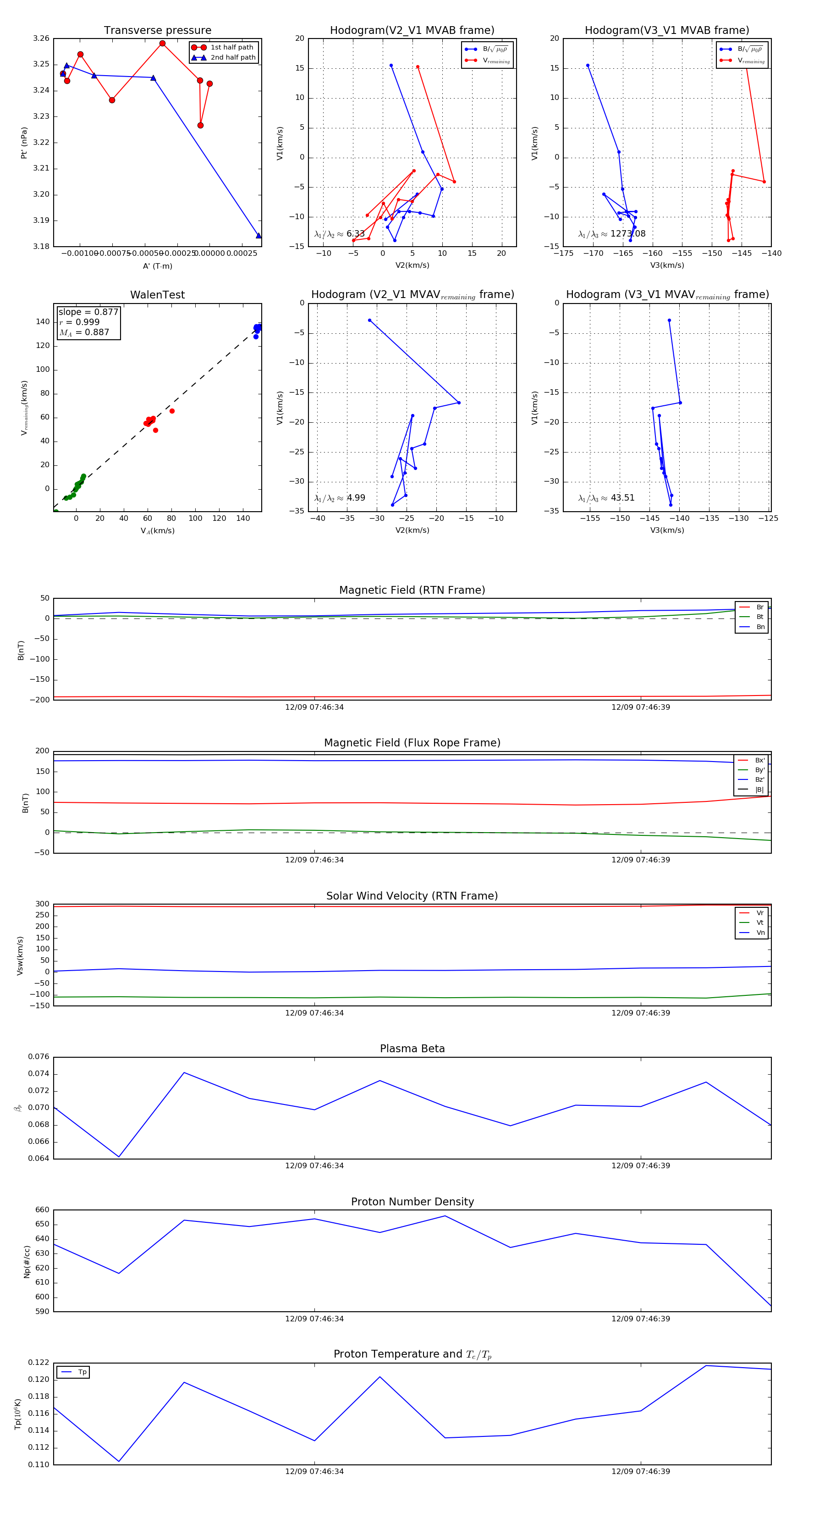Viewport: 825px width, 1513px height.
Task: Click 'Hodogram (V3_V1 MVAV remaining frame)' title
Action: click(x=667, y=295)
